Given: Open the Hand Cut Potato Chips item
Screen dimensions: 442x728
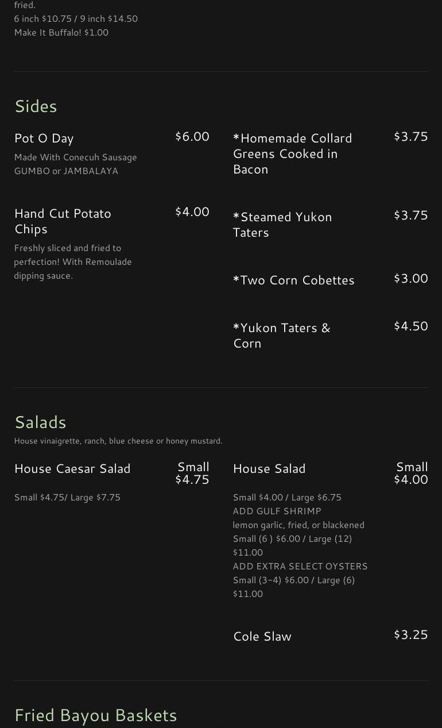Looking at the screenshot, I should click(63, 221).
